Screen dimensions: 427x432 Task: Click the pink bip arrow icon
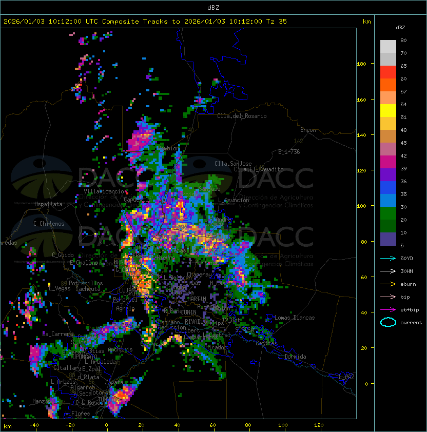(x=388, y=297)
